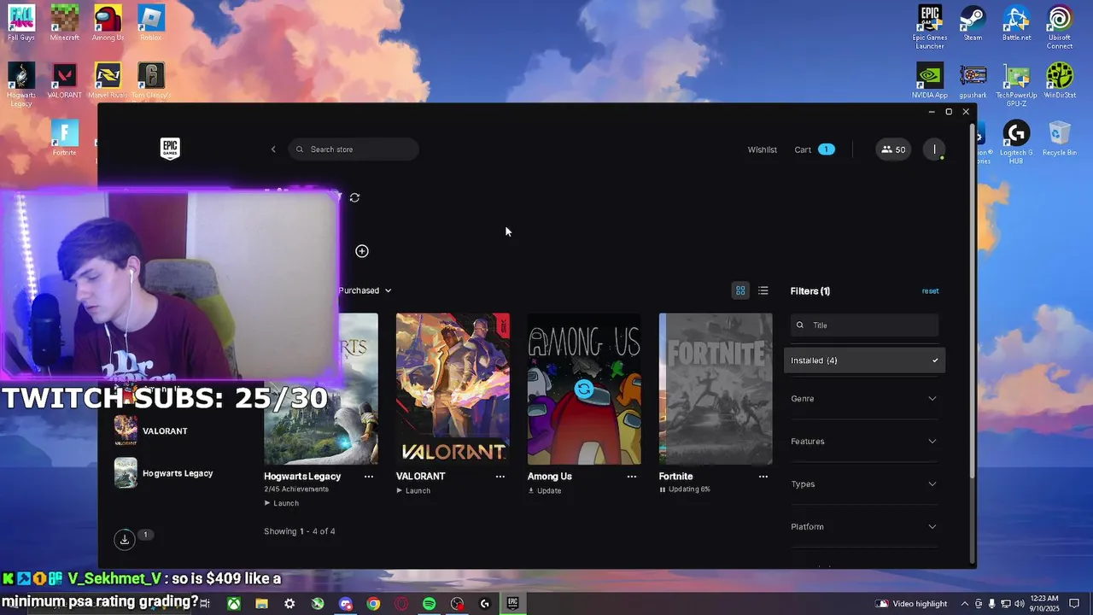This screenshot has width=1093, height=615.
Task: Open NVIDIA App desktop shortcut
Action: (x=929, y=81)
